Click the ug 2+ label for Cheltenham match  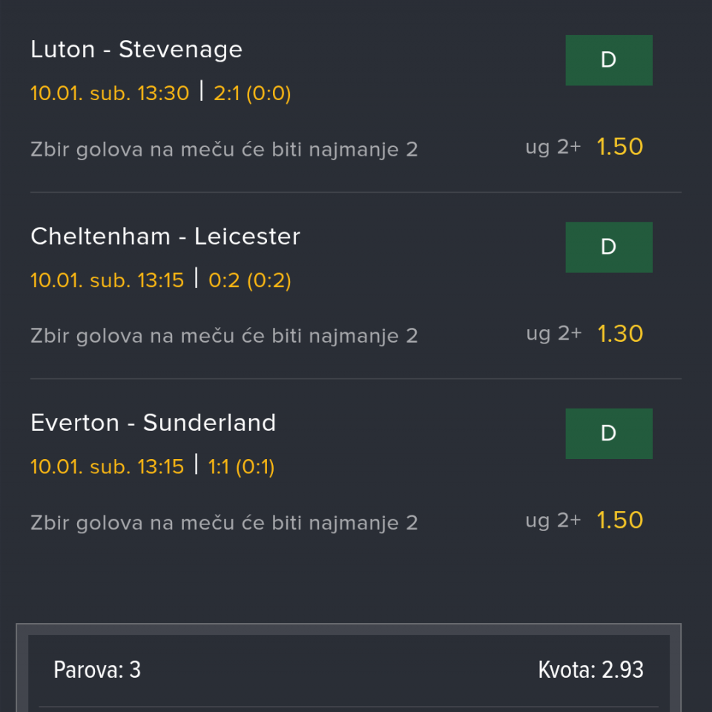click(x=553, y=334)
